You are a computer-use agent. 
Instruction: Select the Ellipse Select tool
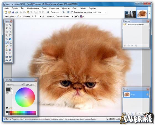7,32
